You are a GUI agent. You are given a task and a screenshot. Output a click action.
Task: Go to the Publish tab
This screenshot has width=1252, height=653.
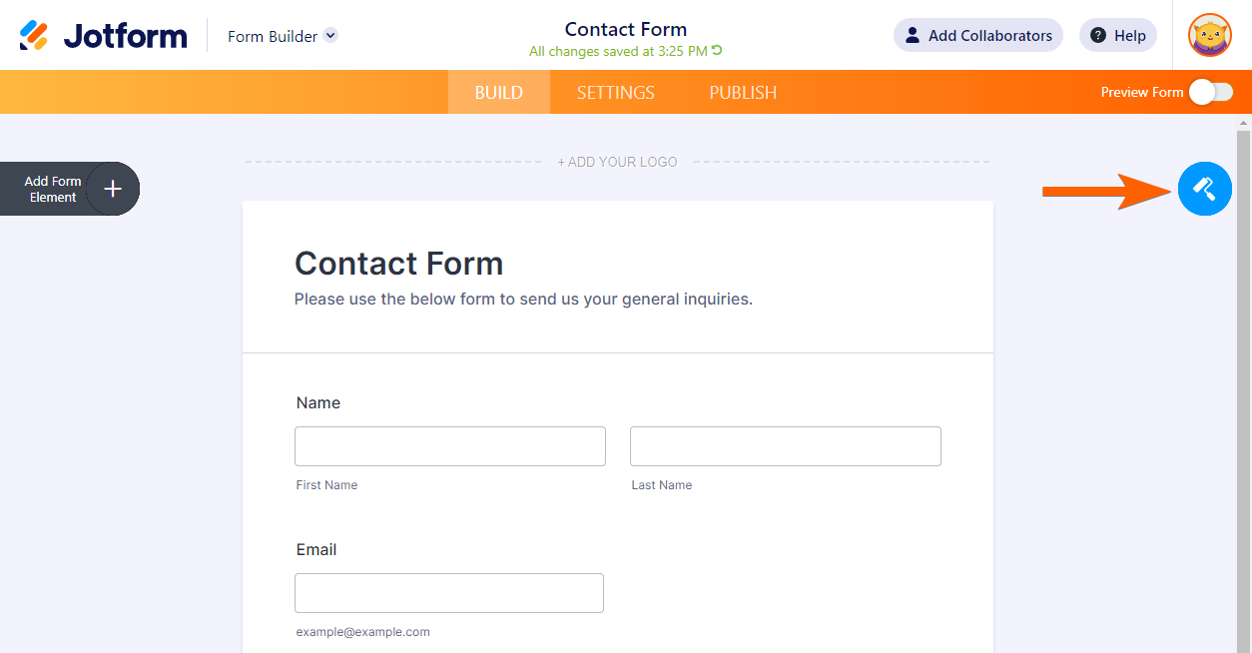(x=743, y=92)
